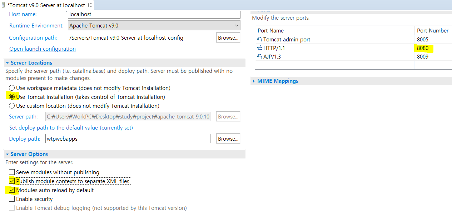Click the MIME Mappings section title
The image size is (452, 212).
tap(278, 81)
